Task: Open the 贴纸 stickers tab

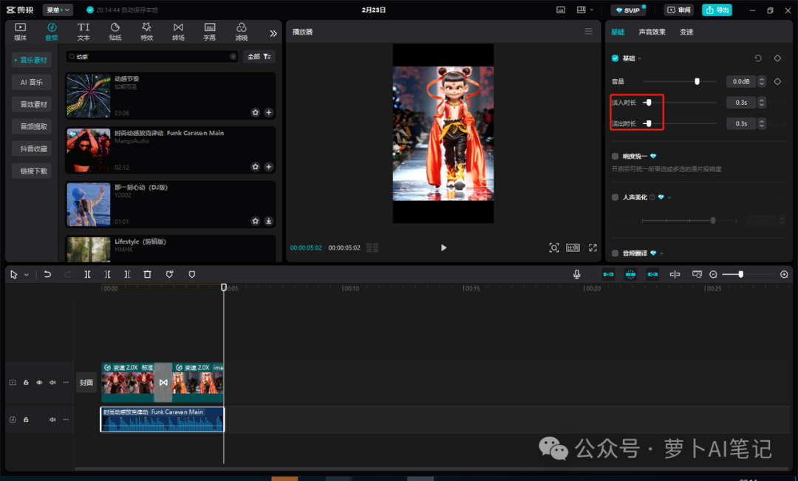Action: point(115,32)
